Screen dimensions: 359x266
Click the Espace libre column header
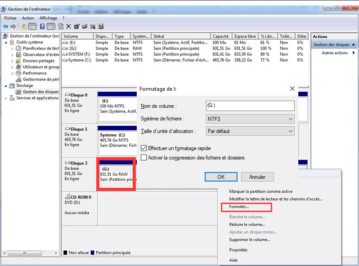245,36
